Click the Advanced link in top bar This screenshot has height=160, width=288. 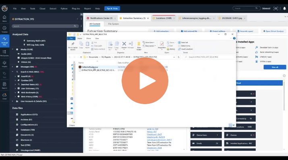(x=266, y=8)
